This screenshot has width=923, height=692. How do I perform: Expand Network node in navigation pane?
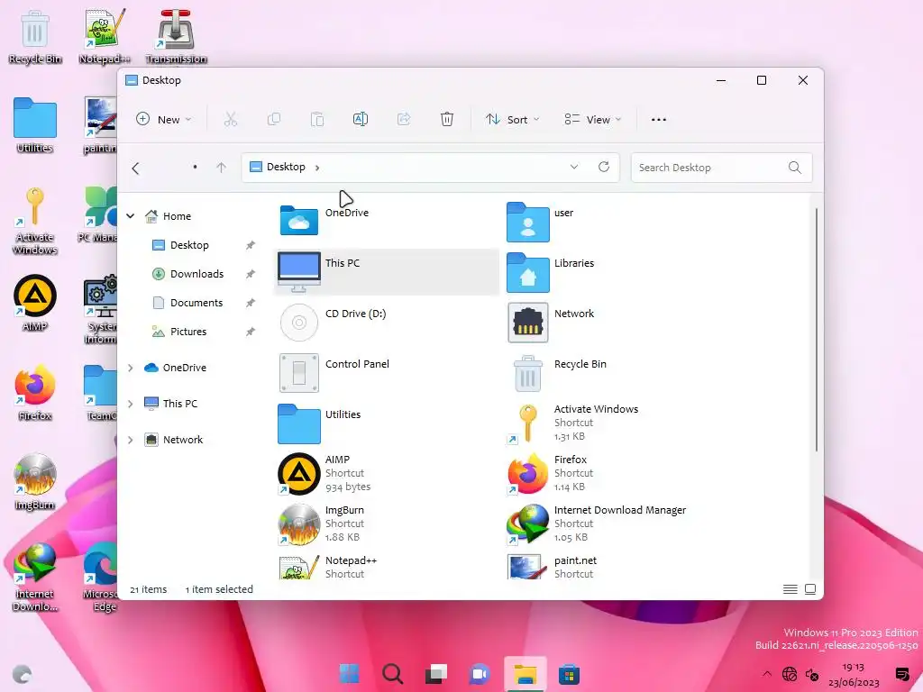(x=130, y=440)
